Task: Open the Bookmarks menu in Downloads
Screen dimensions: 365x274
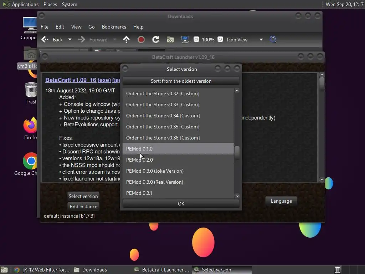Action: pos(114,27)
